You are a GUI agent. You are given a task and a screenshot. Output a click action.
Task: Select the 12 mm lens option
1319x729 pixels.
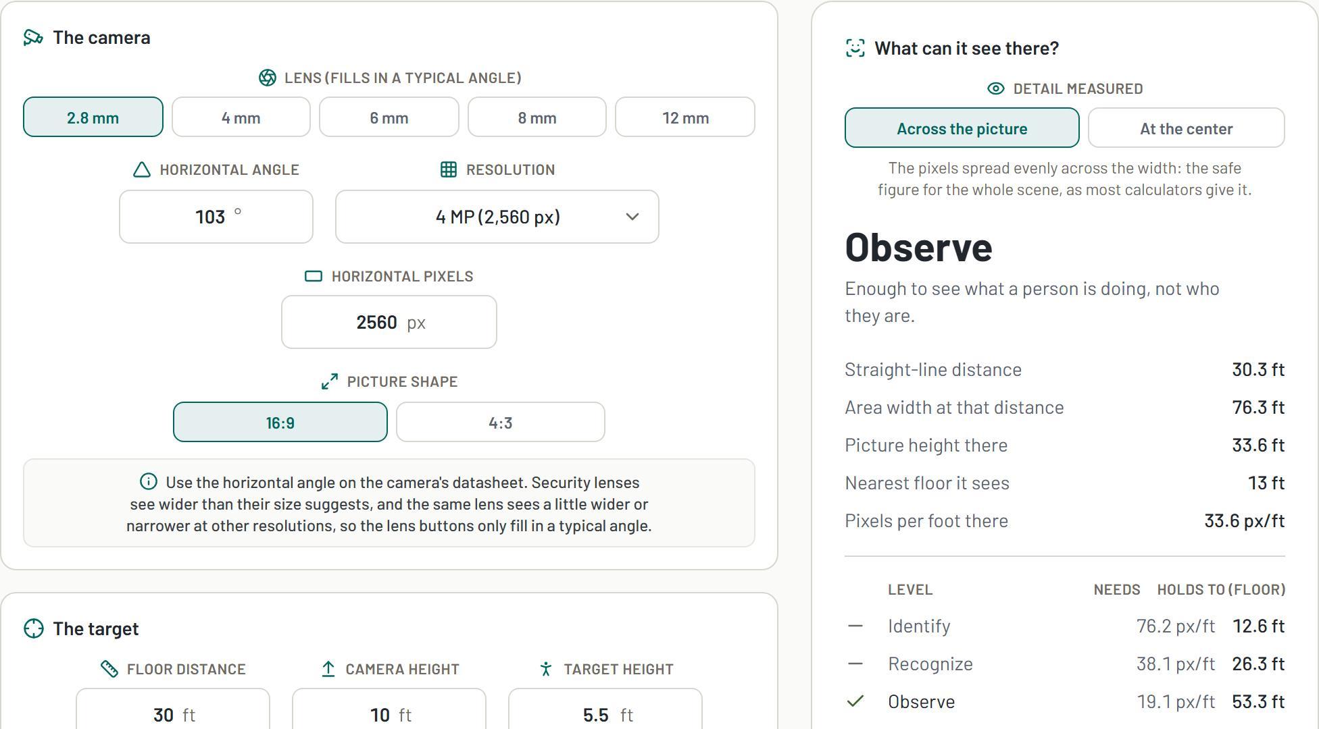tap(685, 117)
